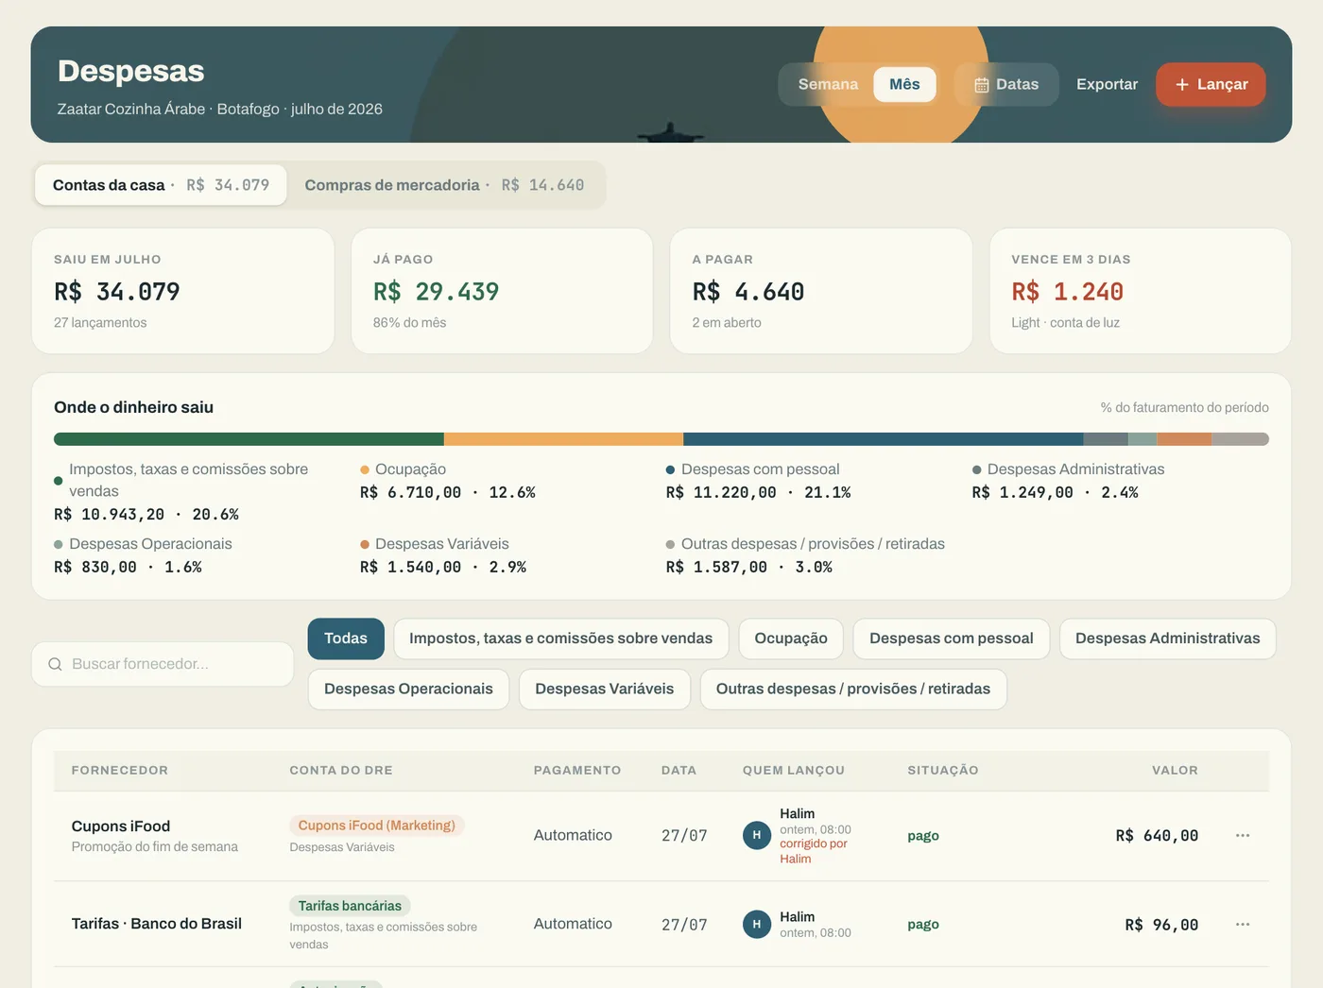Open the Datas calendar picker
1323x988 pixels.
point(1006,84)
